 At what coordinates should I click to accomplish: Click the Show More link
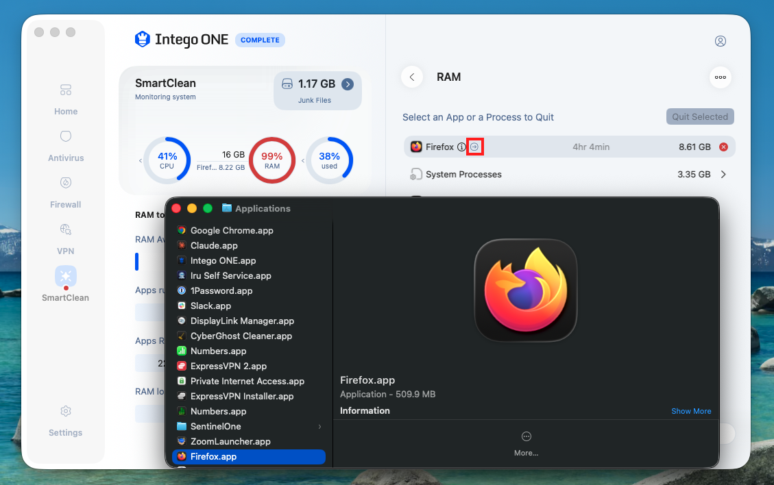(691, 411)
